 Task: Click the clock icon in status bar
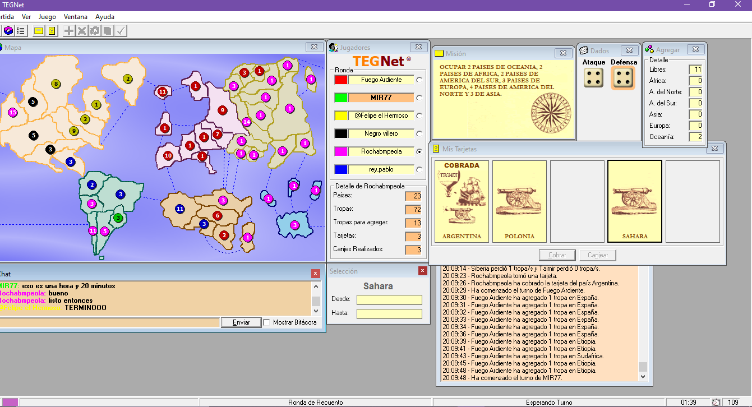[x=716, y=403]
